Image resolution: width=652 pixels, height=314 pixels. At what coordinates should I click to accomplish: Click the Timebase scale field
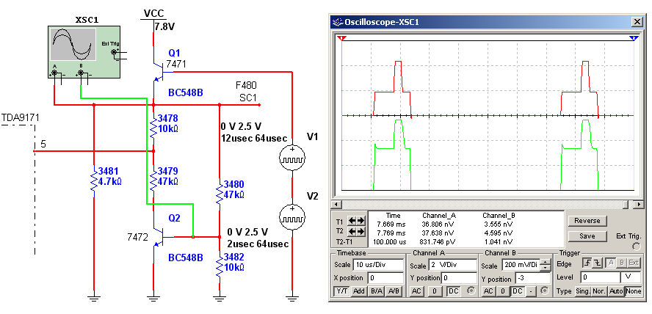[x=378, y=265]
